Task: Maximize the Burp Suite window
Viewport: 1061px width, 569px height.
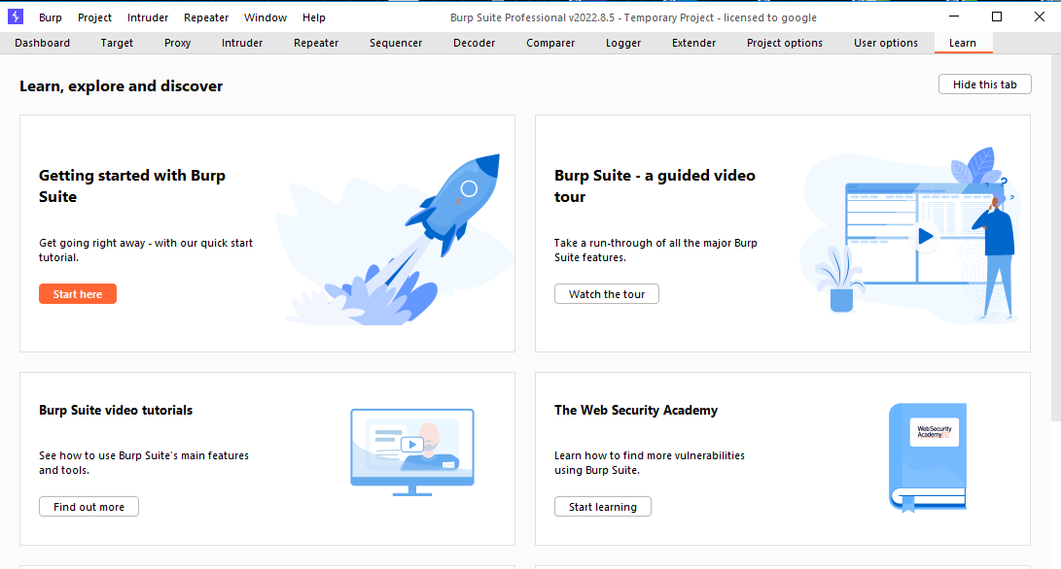Action: click(x=997, y=17)
